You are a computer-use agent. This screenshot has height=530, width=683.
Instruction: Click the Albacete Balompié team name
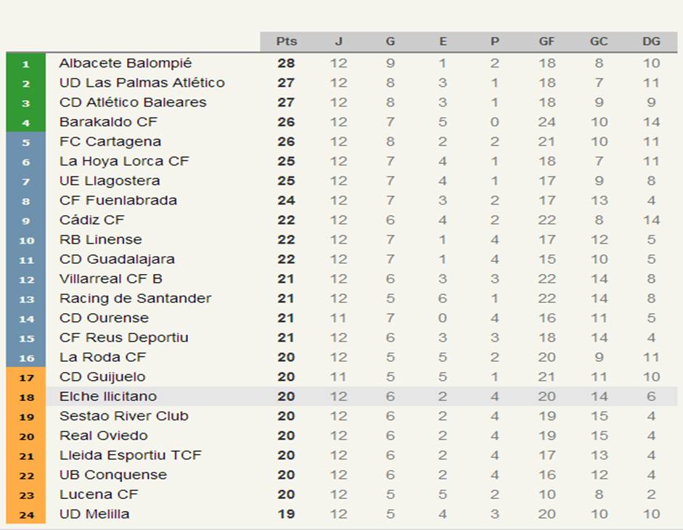[x=125, y=63]
